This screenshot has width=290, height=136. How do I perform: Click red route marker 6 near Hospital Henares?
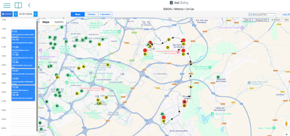tap(183, 51)
